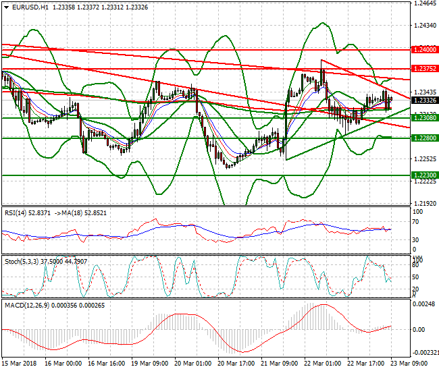Click the RSI scale value 30
Viewport: 439px width, 371px height.
point(416,240)
